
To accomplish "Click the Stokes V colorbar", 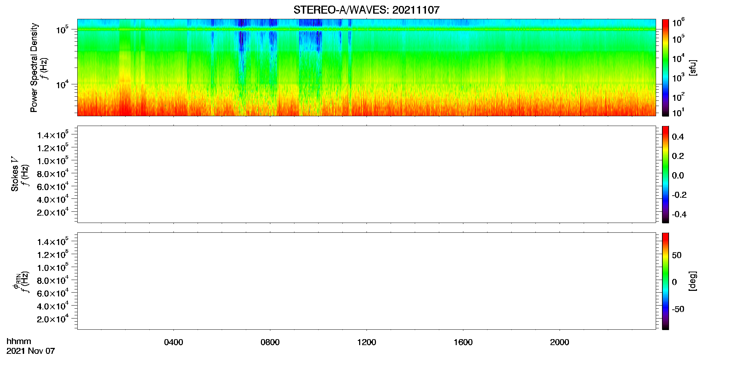I will [666, 174].
